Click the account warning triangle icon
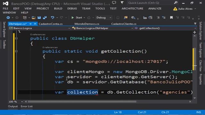The width and height of the screenshot is (205, 115). (175, 9)
